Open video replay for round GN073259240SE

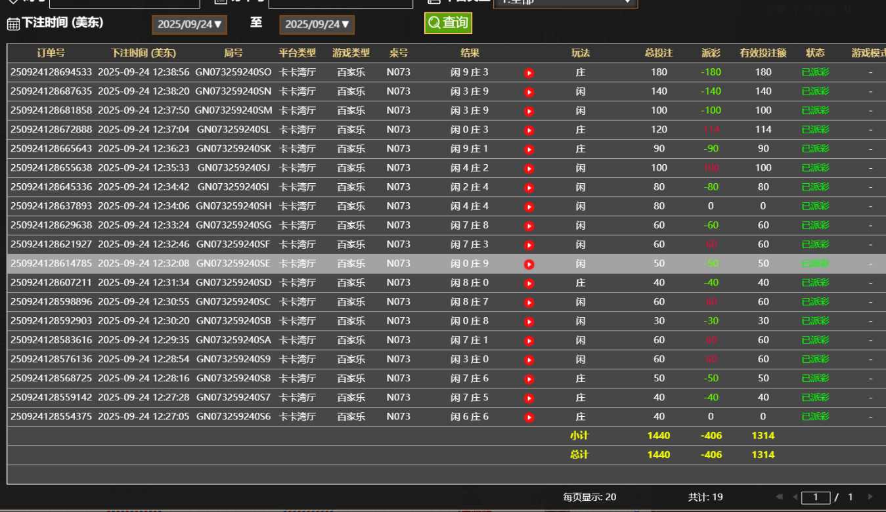529,264
